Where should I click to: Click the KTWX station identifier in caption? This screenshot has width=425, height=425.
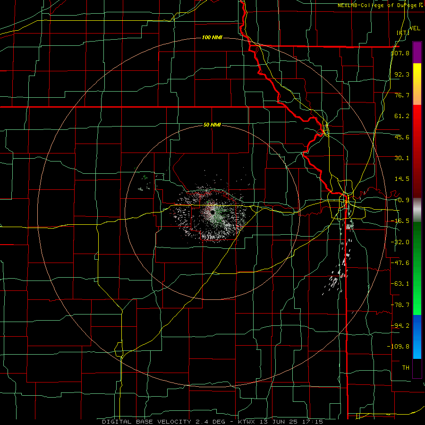(248, 422)
